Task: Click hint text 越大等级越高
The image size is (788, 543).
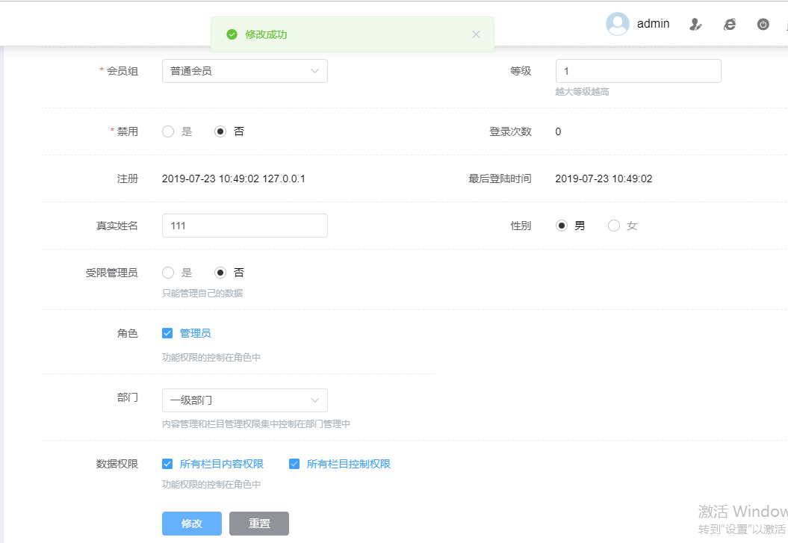Action: coord(582,91)
